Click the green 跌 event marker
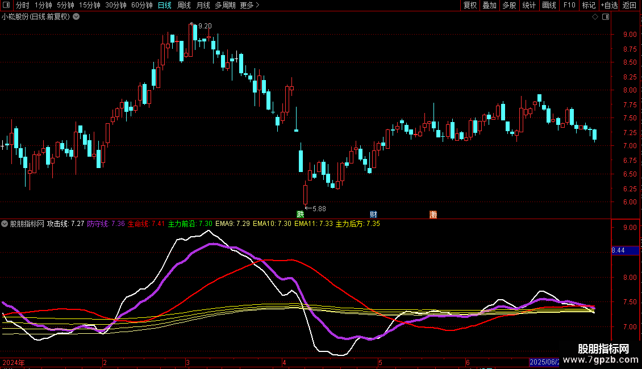642x369 pixels. (x=300, y=215)
